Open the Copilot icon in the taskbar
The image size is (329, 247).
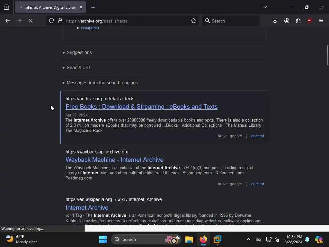coord(319,239)
